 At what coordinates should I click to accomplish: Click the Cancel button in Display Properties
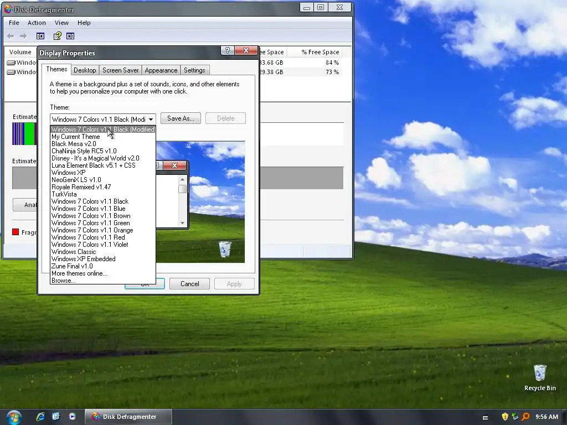(x=189, y=284)
